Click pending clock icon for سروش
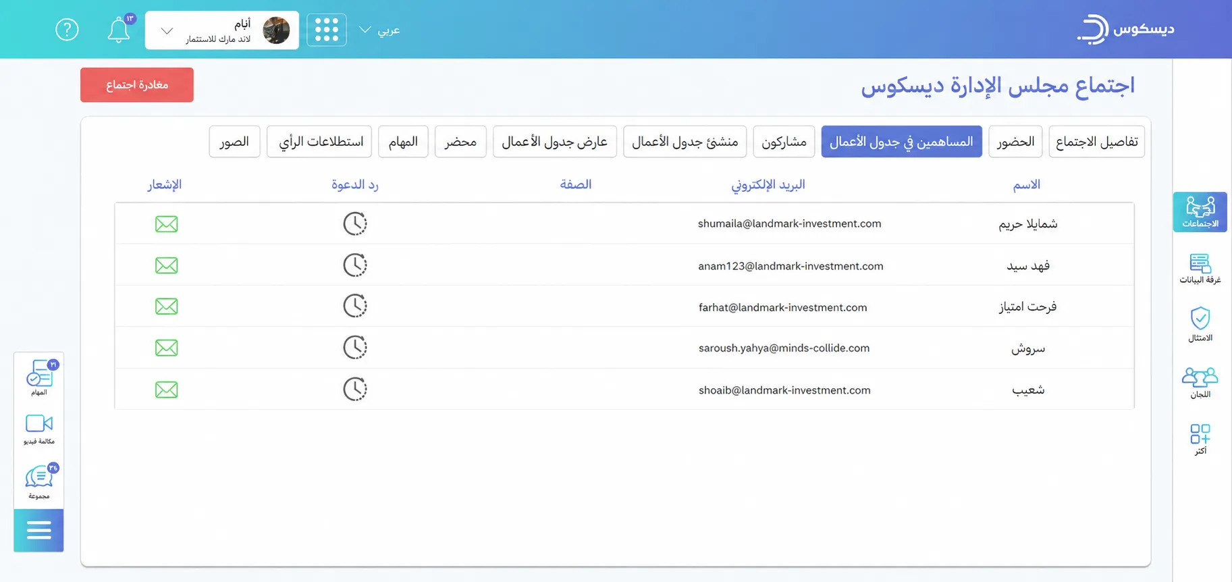Viewport: 1232px width, 582px height. 355,347
